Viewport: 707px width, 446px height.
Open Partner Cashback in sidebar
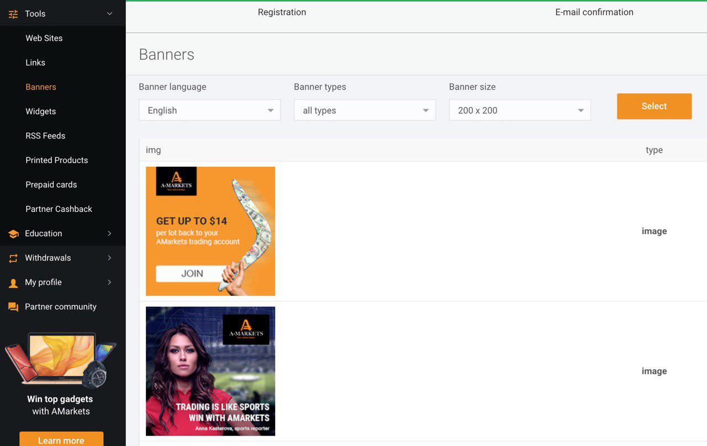coord(59,209)
